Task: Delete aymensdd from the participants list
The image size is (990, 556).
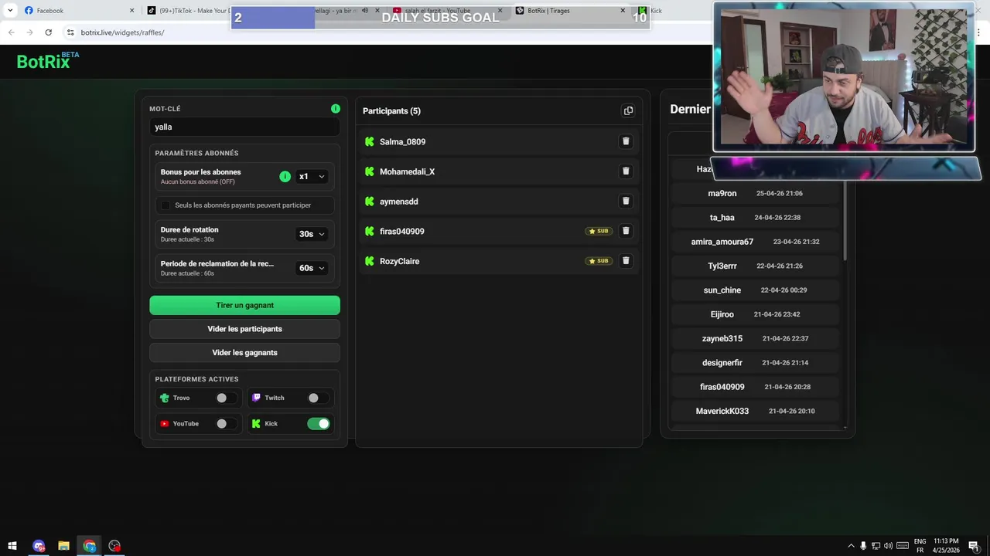Action: pyautogui.click(x=626, y=201)
